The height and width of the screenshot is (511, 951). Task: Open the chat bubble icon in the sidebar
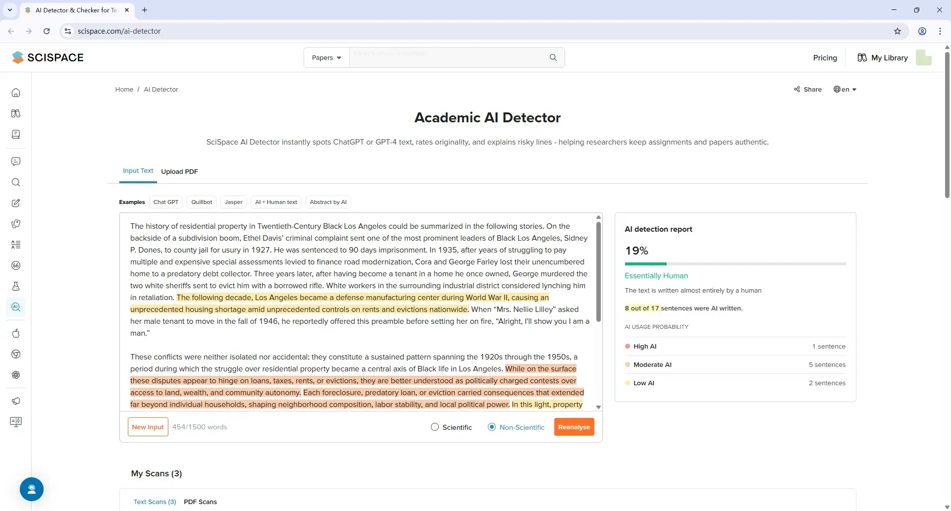(16, 161)
